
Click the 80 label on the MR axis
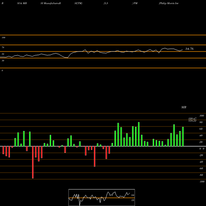(x=201, y=122)
